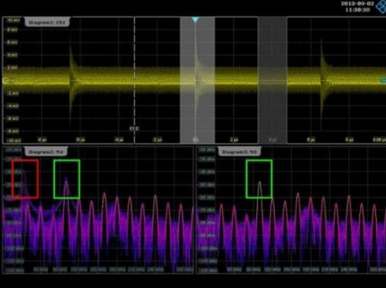Select the light gray gate region around trigger
Screen dimensions: 386x288
(x=198, y=80)
